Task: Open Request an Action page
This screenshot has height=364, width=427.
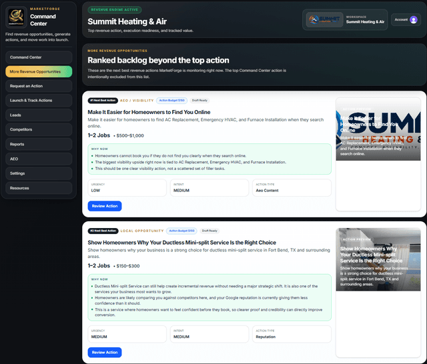Action: click(x=39, y=86)
